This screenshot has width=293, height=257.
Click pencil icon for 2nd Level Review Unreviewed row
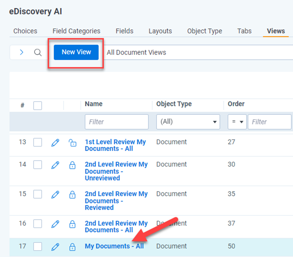(x=55, y=165)
